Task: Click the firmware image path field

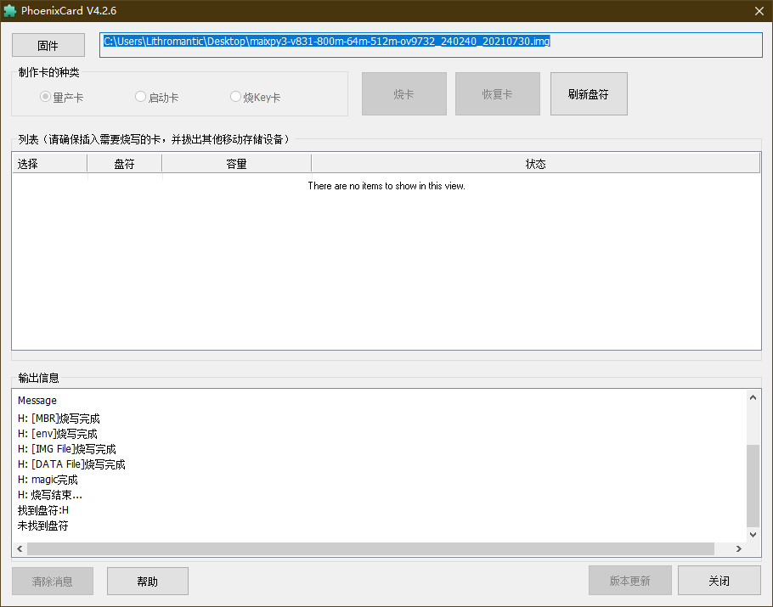Action: (x=431, y=45)
